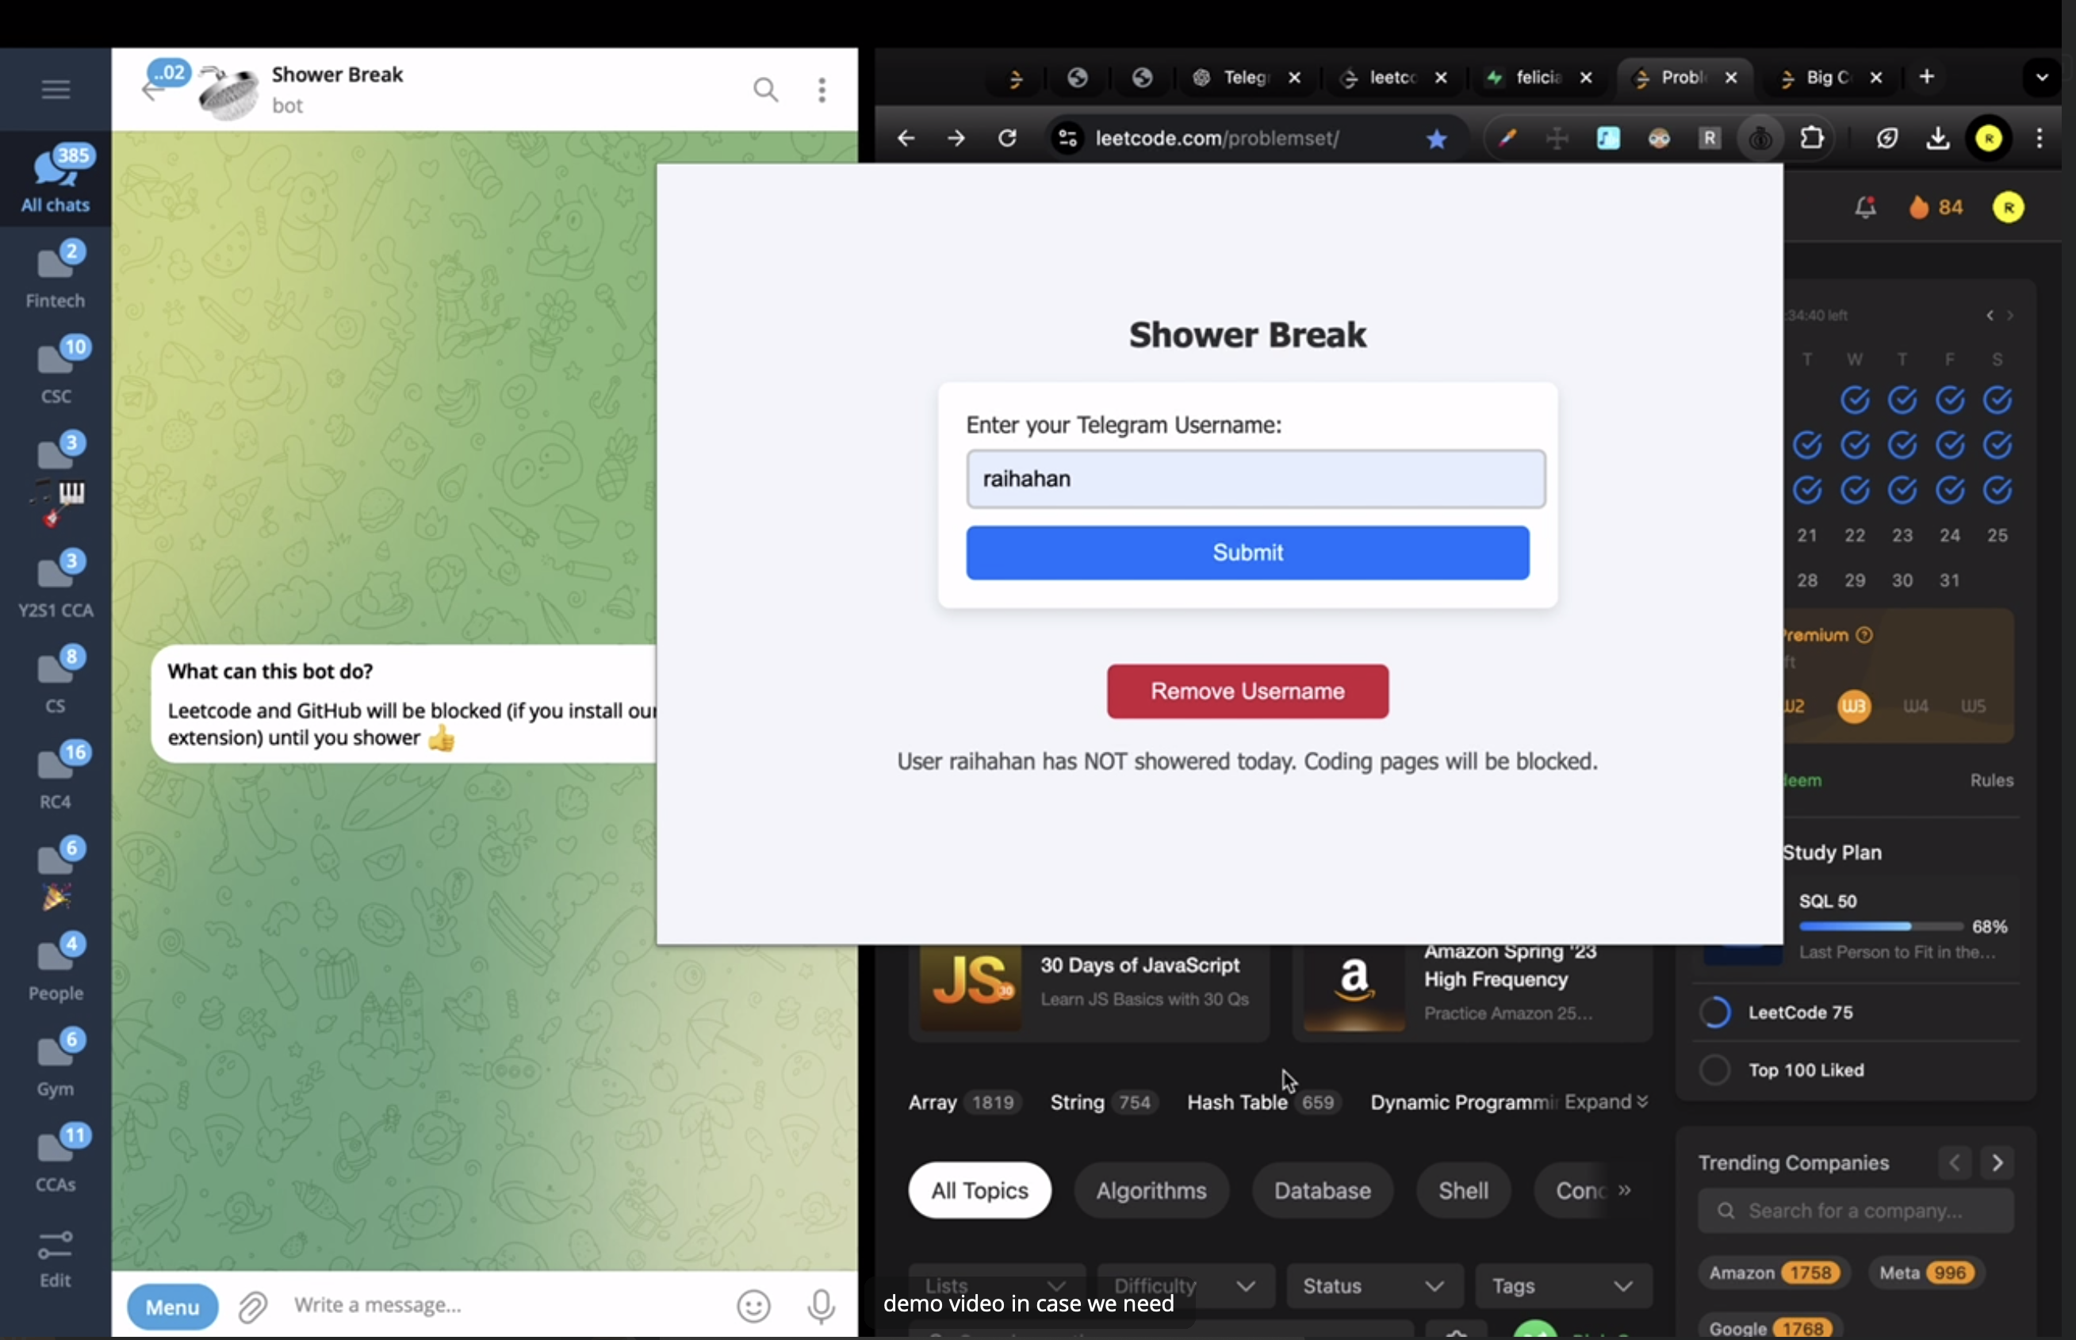Select the Top 100 Liked circle
This screenshot has width=2076, height=1340.
click(1715, 1070)
